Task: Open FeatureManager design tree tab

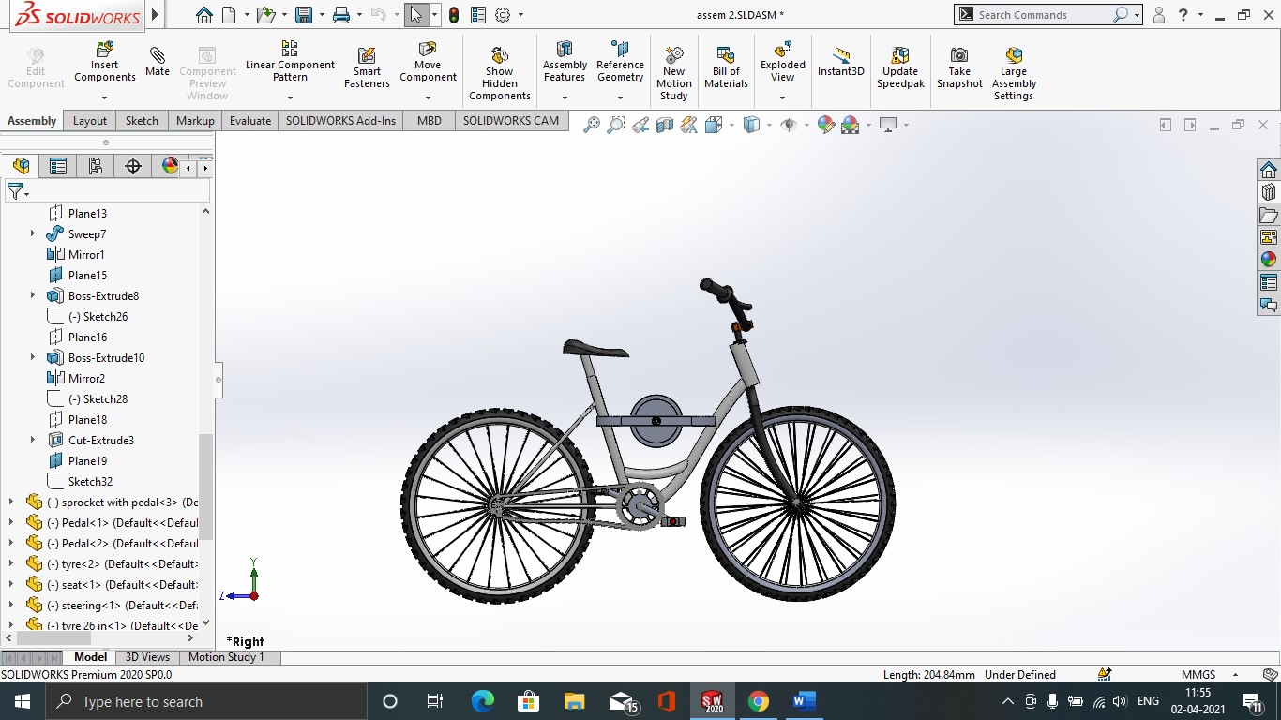Action: [x=21, y=166]
